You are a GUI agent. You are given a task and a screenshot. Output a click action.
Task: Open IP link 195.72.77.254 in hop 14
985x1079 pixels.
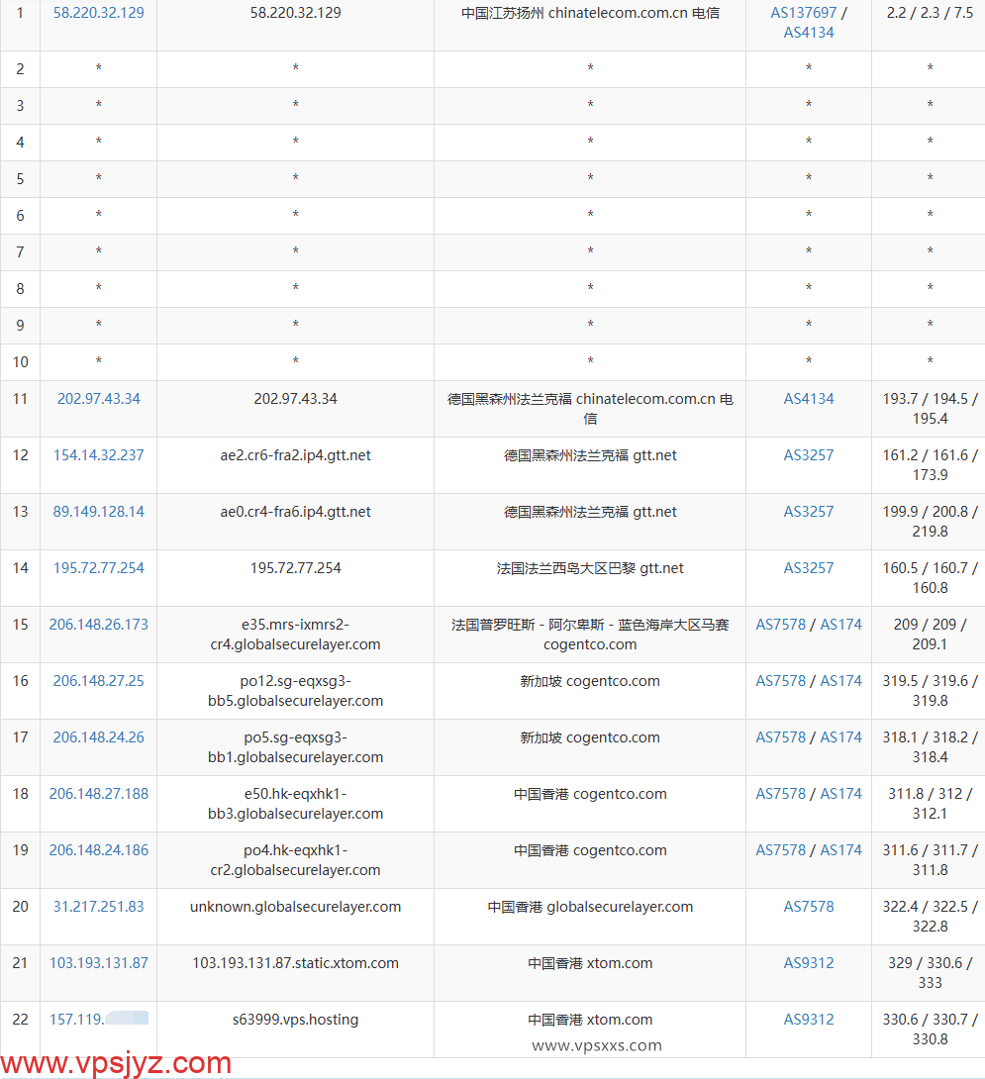click(98, 568)
